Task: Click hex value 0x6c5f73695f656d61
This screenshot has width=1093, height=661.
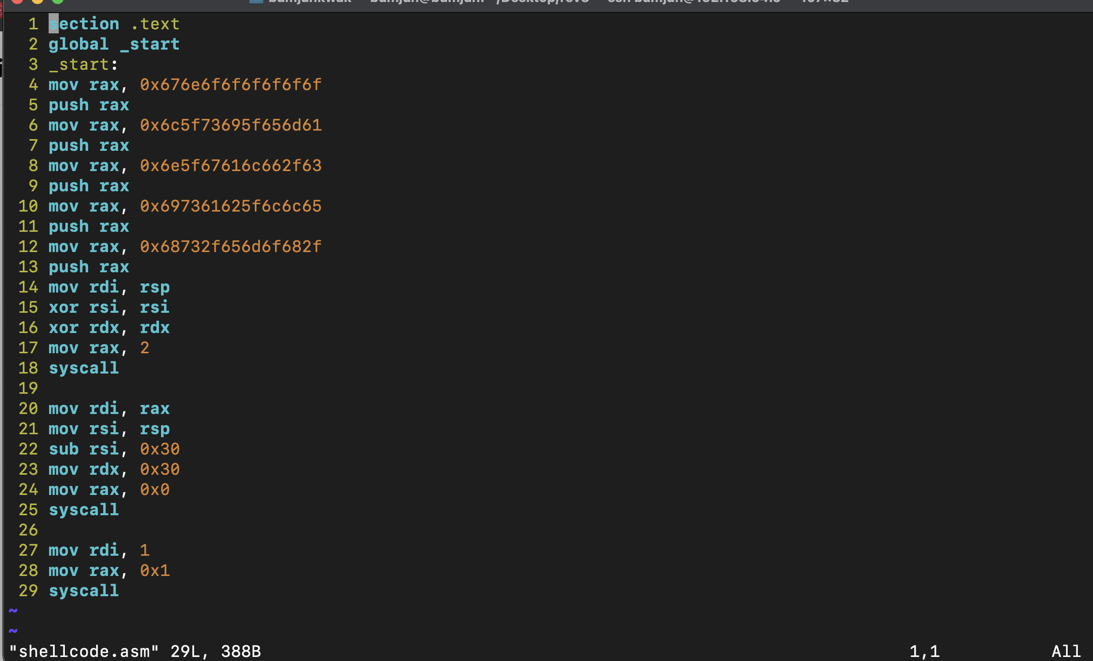Action: point(230,125)
